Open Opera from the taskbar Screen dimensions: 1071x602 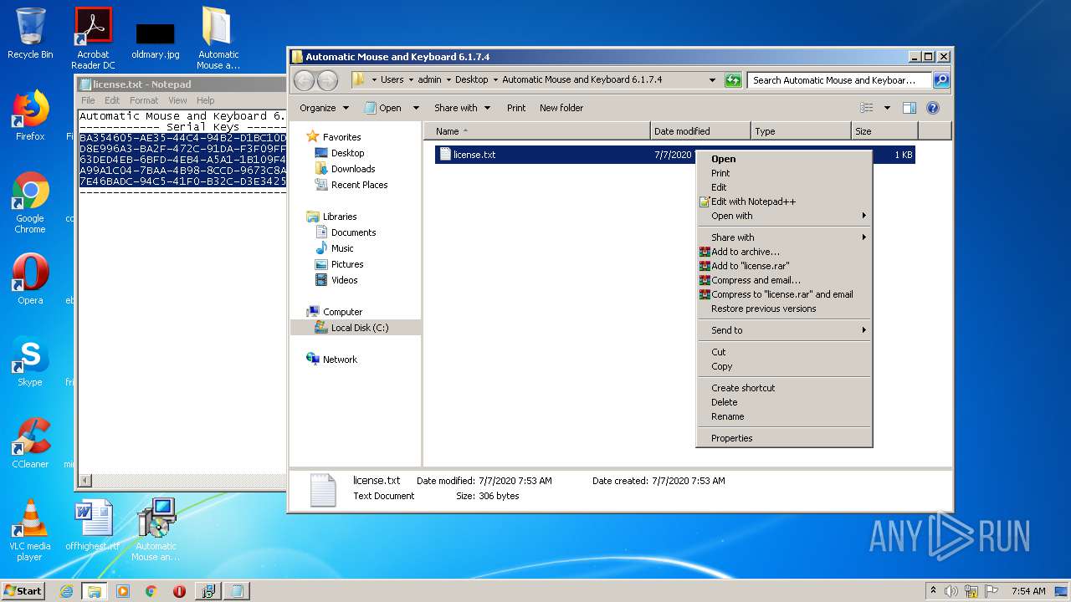coord(179,591)
